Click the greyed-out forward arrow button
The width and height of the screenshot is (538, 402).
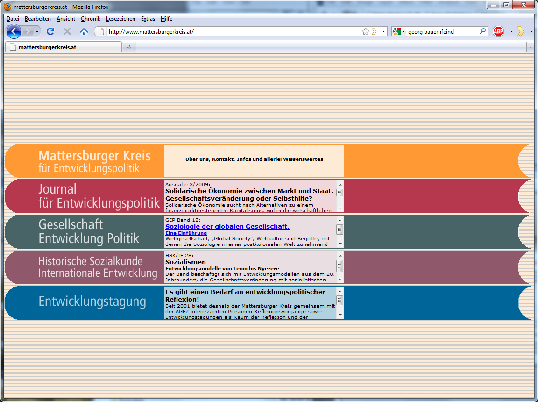[x=28, y=32]
